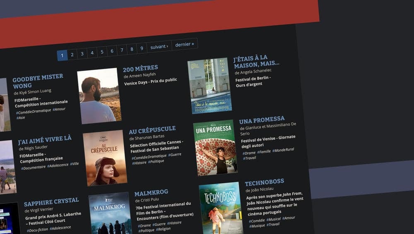The width and height of the screenshot is (414, 234).
Task: Click the 'suivant ›' next page link
Action: 159,47
